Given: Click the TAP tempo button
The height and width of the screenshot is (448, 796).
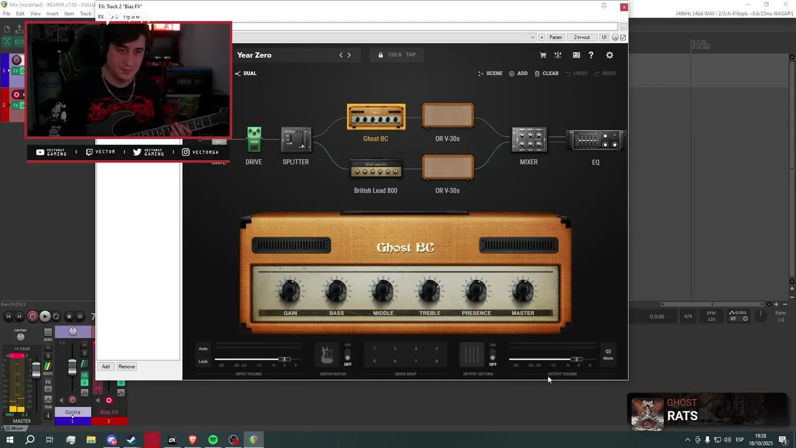Looking at the screenshot, I should [x=410, y=55].
